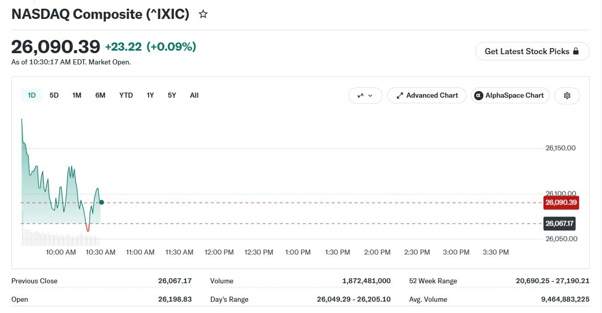Open the Advanced Chart
The height and width of the screenshot is (313, 602).
(427, 96)
